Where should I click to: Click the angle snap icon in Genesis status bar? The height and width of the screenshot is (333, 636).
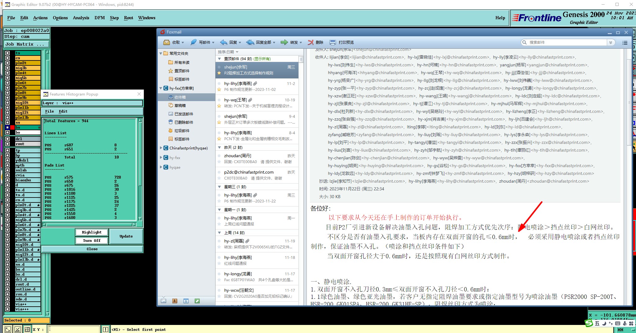[x=18, y=329]
